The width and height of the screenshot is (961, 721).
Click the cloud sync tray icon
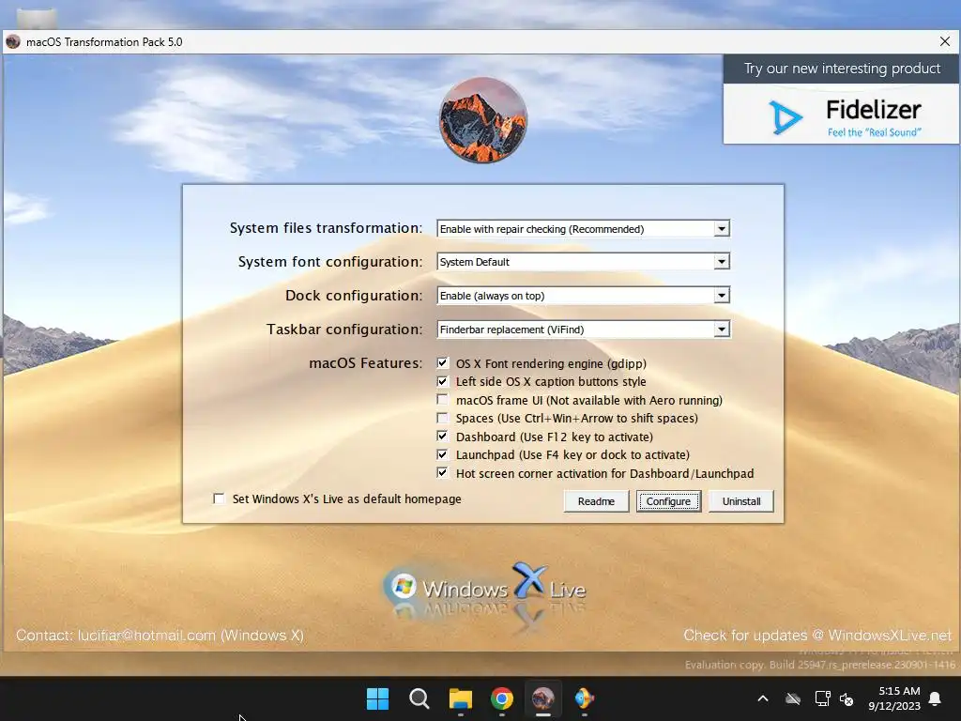793,698
